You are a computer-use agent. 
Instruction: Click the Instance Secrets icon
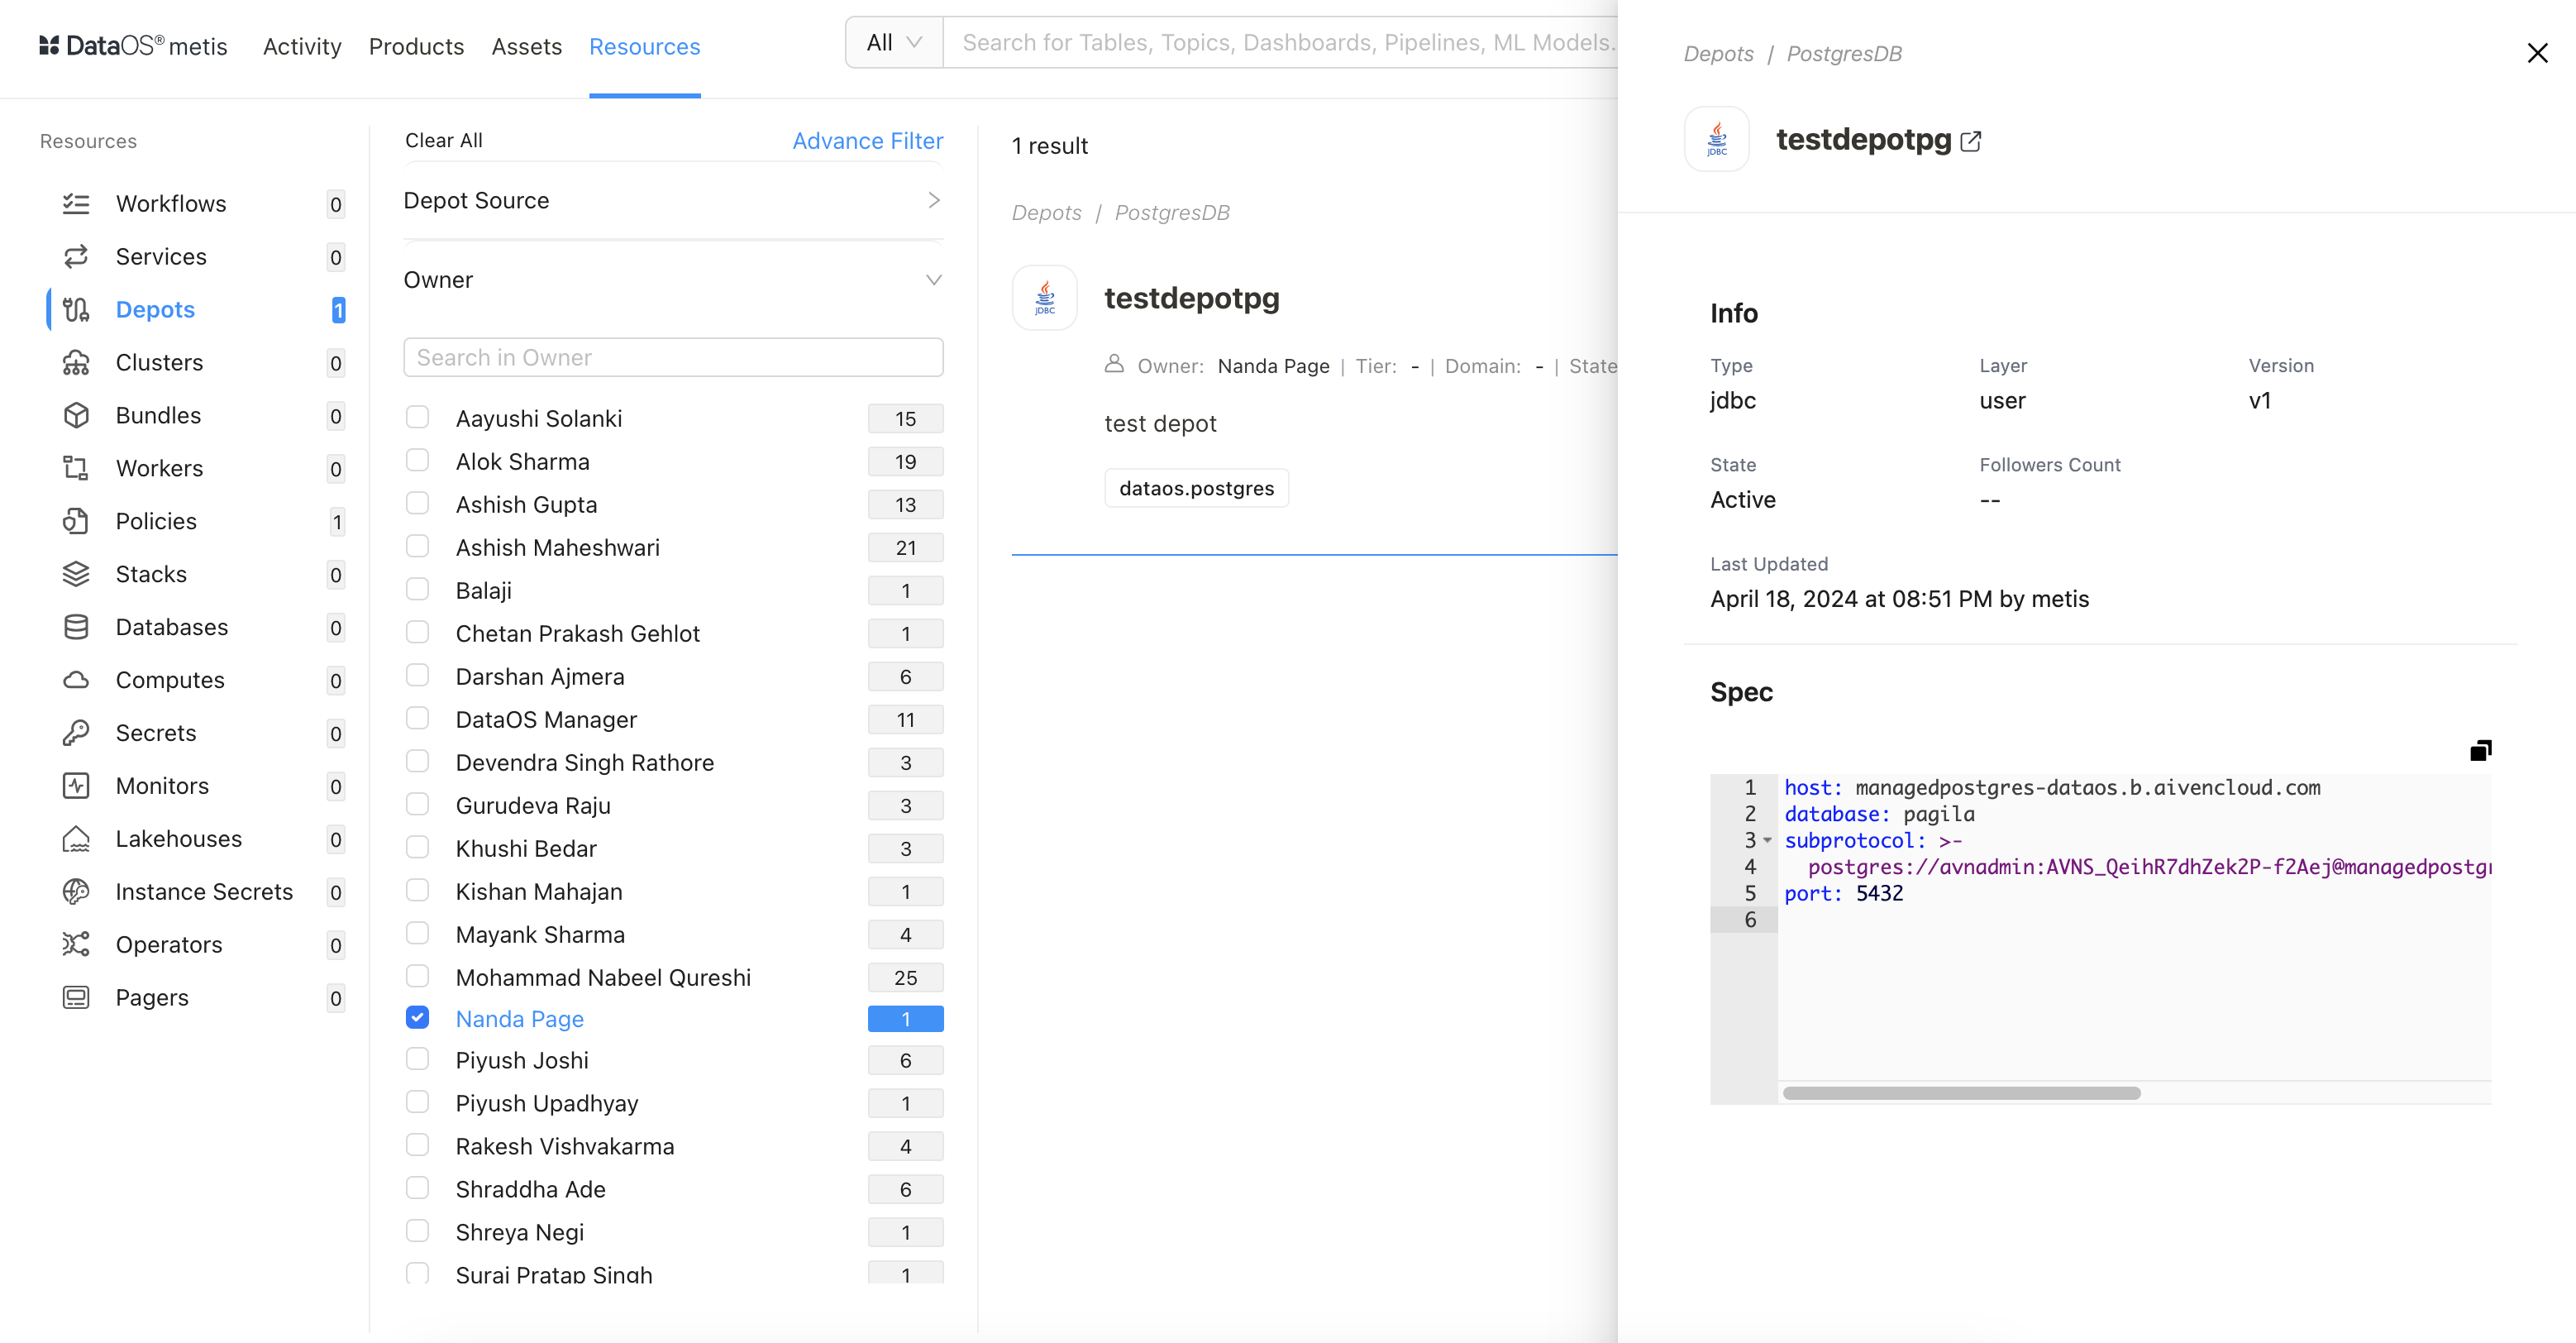pyautogui.click(x=76, y=893)
